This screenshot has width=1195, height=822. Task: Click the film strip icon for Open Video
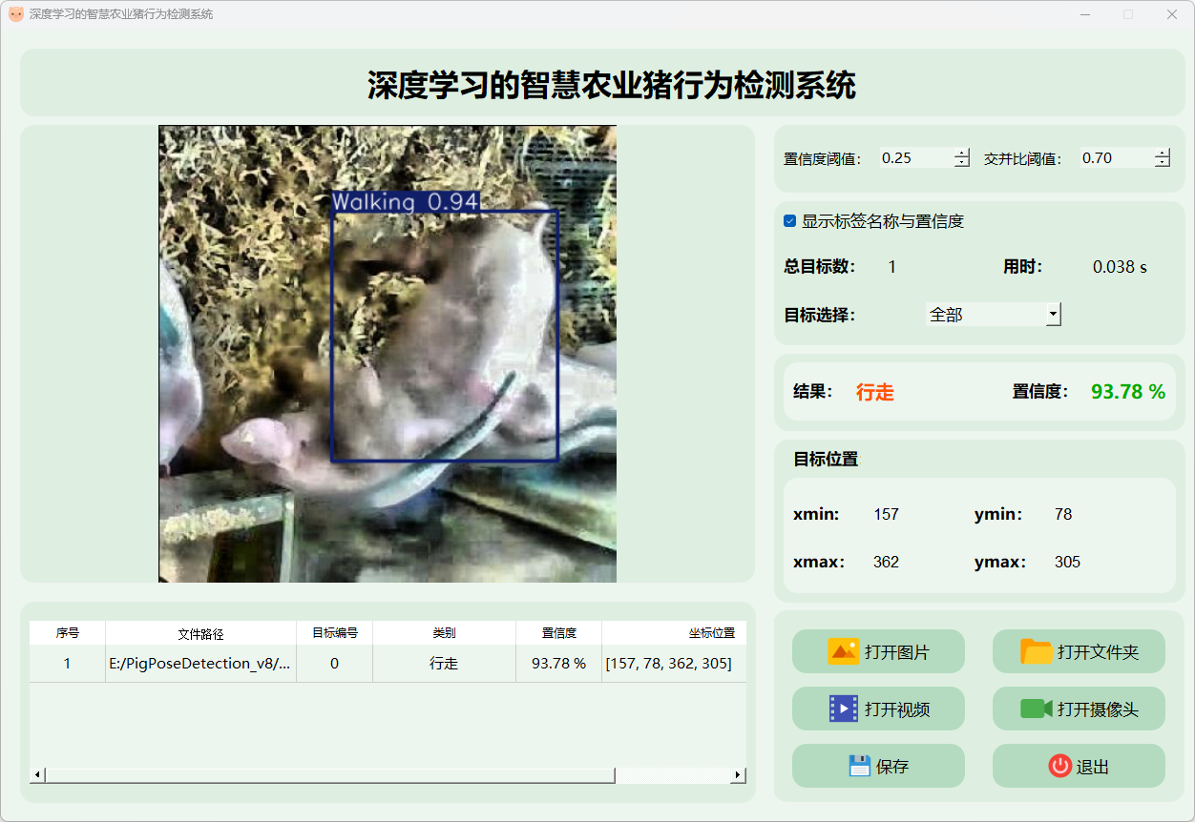(844, 709)
